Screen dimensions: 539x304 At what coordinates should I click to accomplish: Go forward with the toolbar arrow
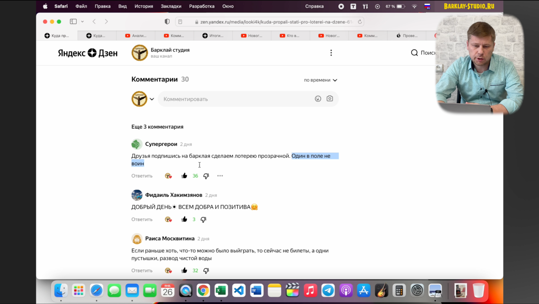(106, 22)
